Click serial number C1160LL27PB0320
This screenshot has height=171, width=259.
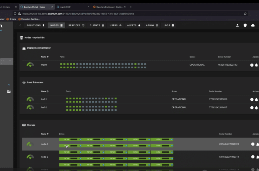click(x=229, y=144)
